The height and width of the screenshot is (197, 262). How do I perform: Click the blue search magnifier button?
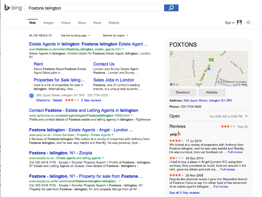pos(171,8)
